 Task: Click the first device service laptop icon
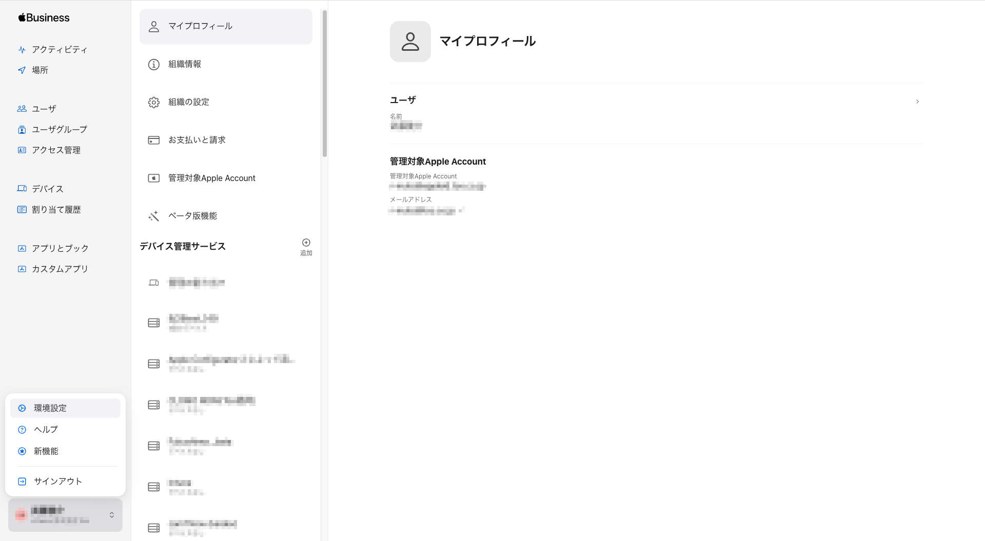click(154, 283)
